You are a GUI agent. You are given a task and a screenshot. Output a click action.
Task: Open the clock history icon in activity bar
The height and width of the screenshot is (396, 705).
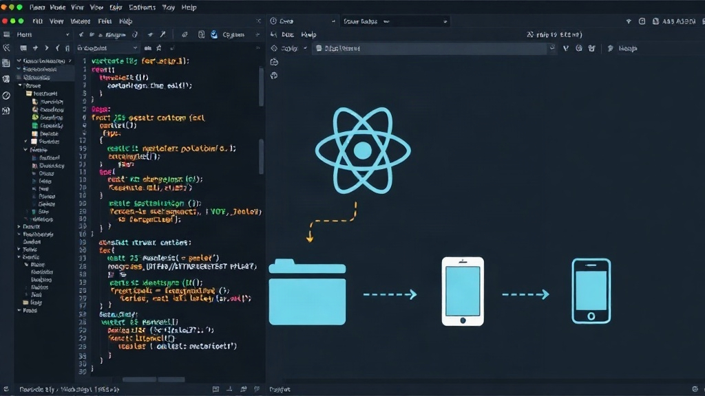tap(6, 95)
